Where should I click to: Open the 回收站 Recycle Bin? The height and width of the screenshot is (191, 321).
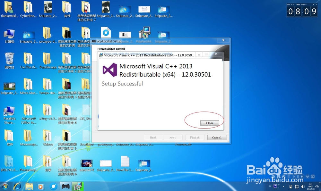[x=9, y=61]
